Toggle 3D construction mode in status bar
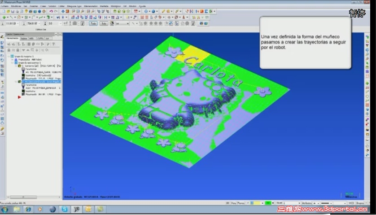Viewport: 376px width, 215px height. pos(227,203)
